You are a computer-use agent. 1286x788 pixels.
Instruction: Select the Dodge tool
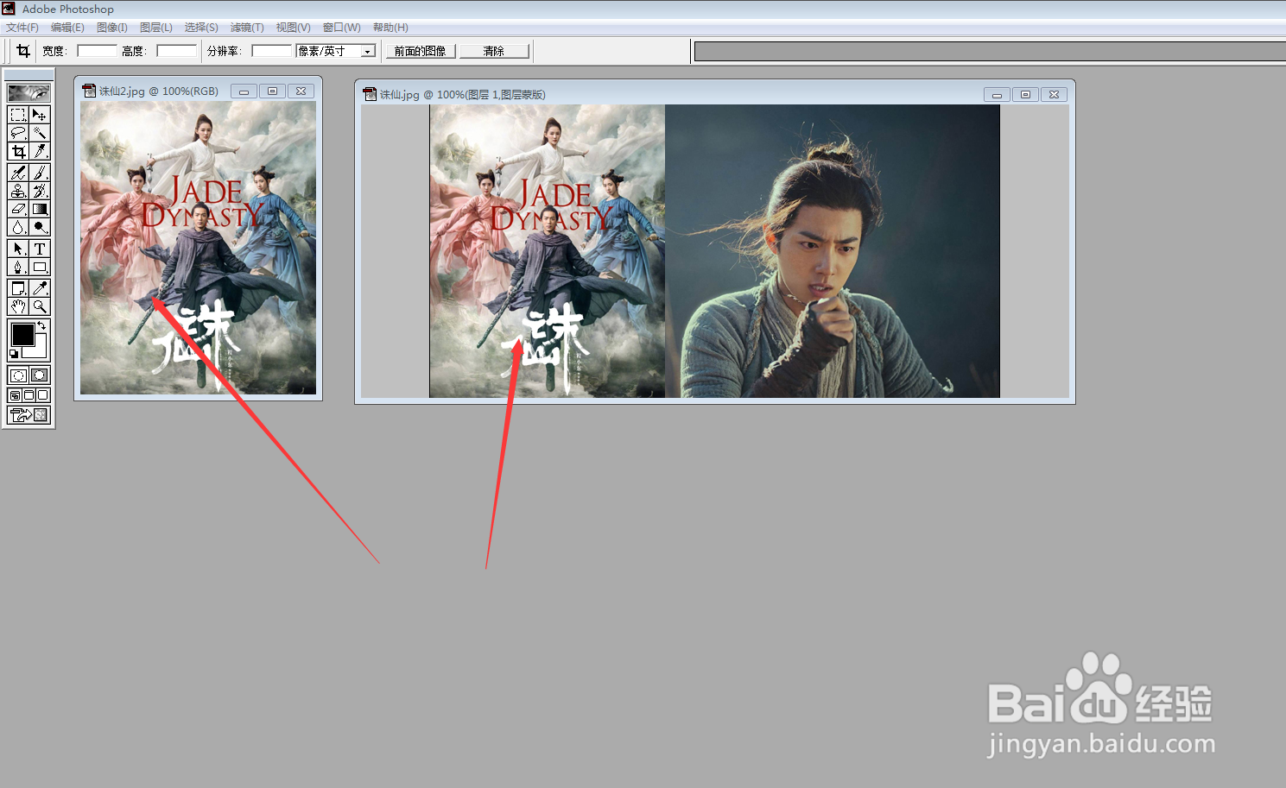[40, 227]
